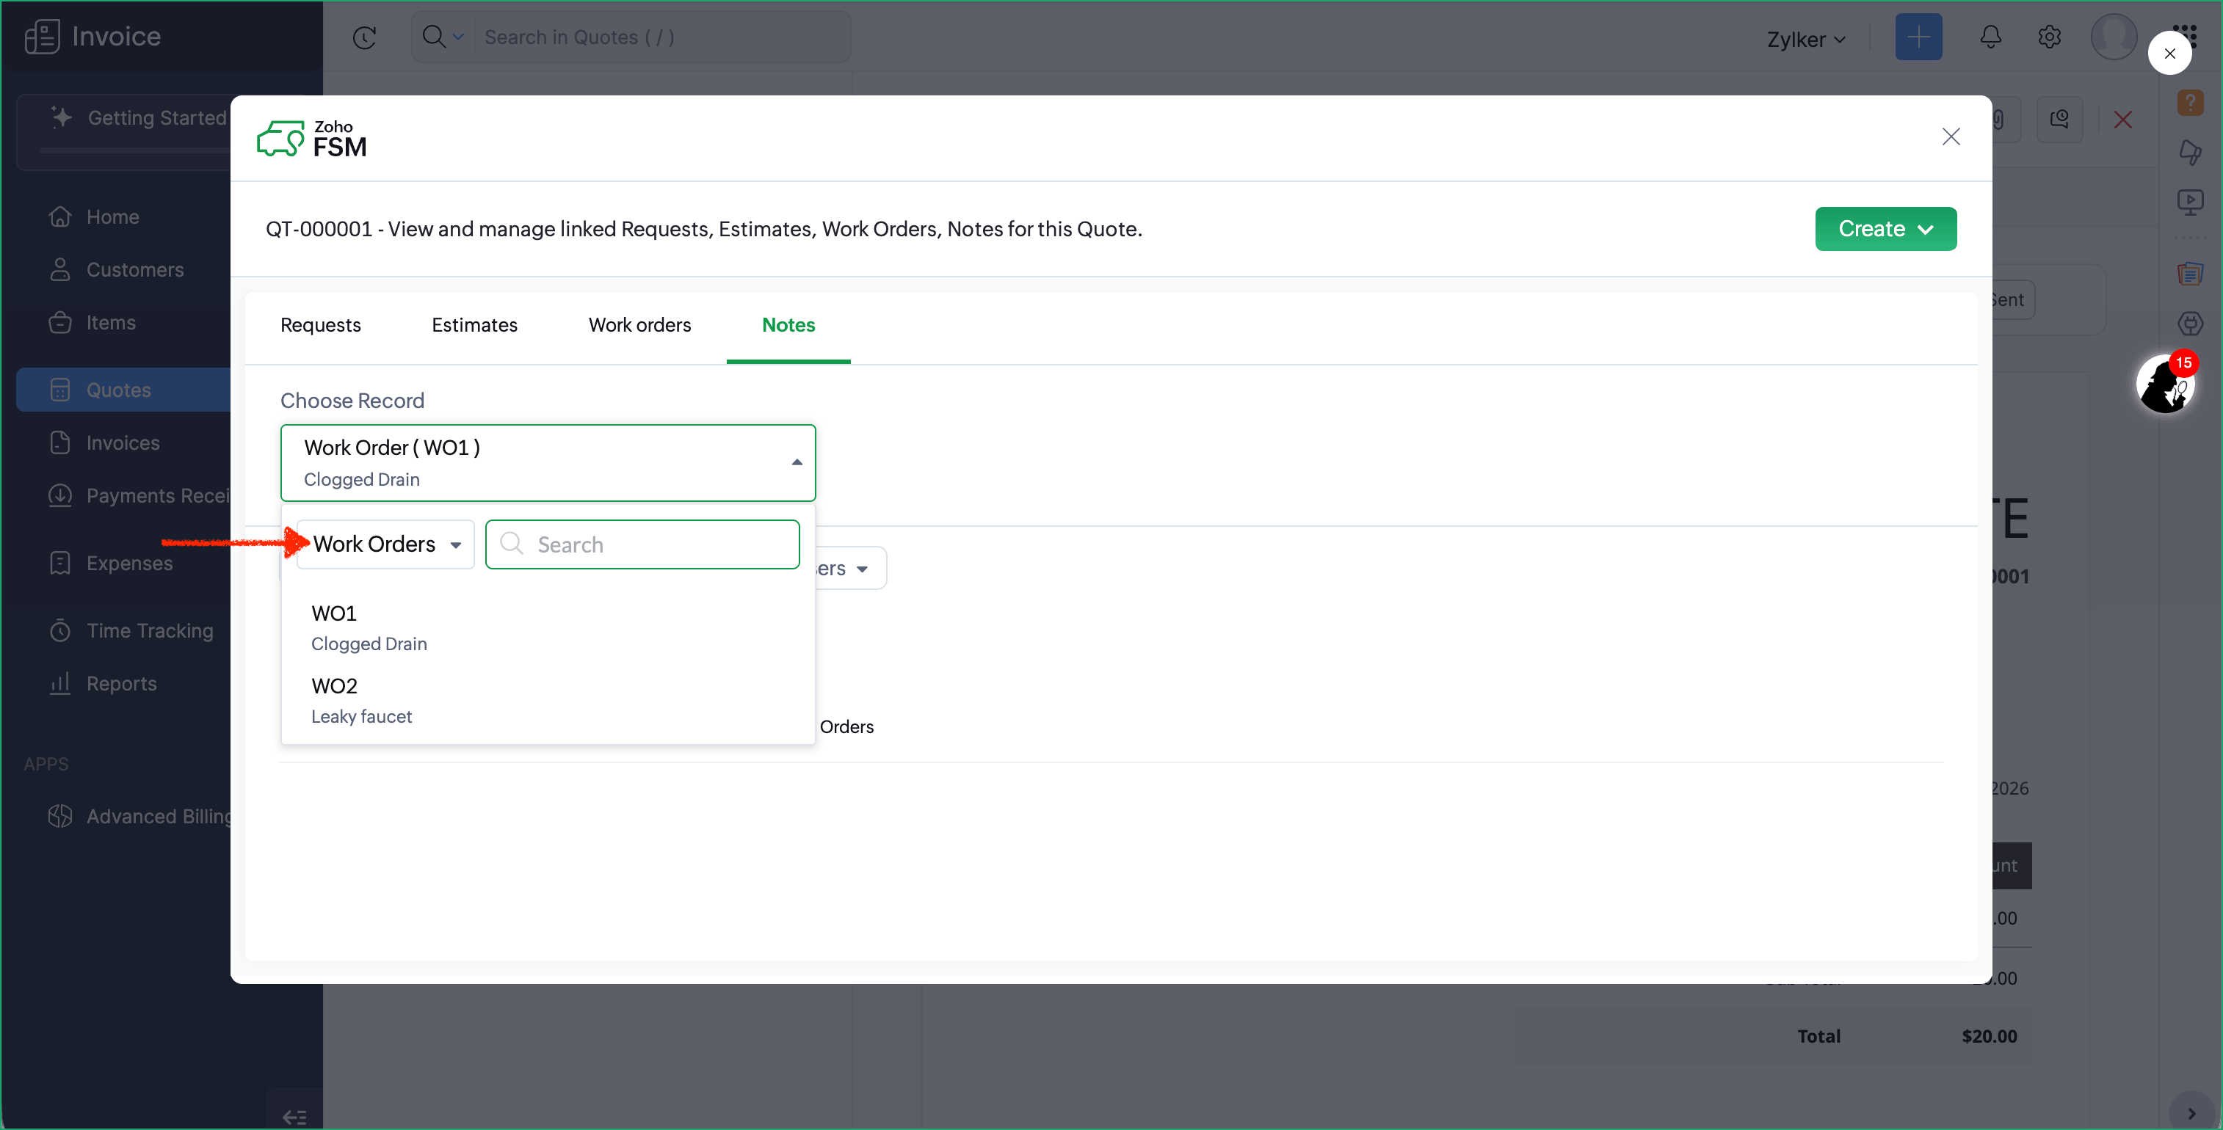Click the blue quick-create plus button
Image resolution: width=2223 pixels, height=1130 pixels.
tap(1918, 37)
